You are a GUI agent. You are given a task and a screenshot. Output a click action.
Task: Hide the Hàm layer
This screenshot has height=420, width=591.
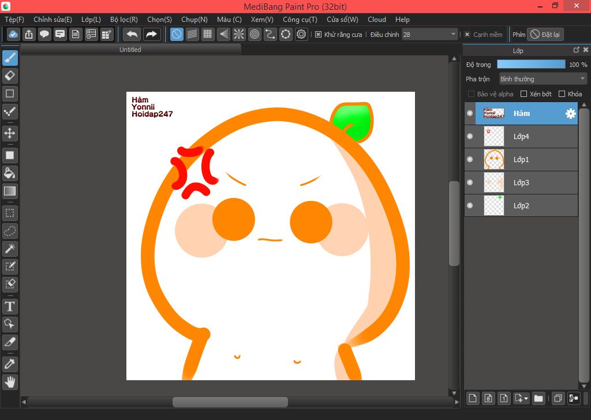click(x=470, y=113)
